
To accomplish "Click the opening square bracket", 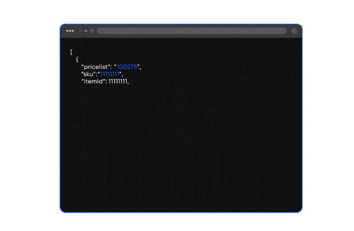I will pos(71,52).
